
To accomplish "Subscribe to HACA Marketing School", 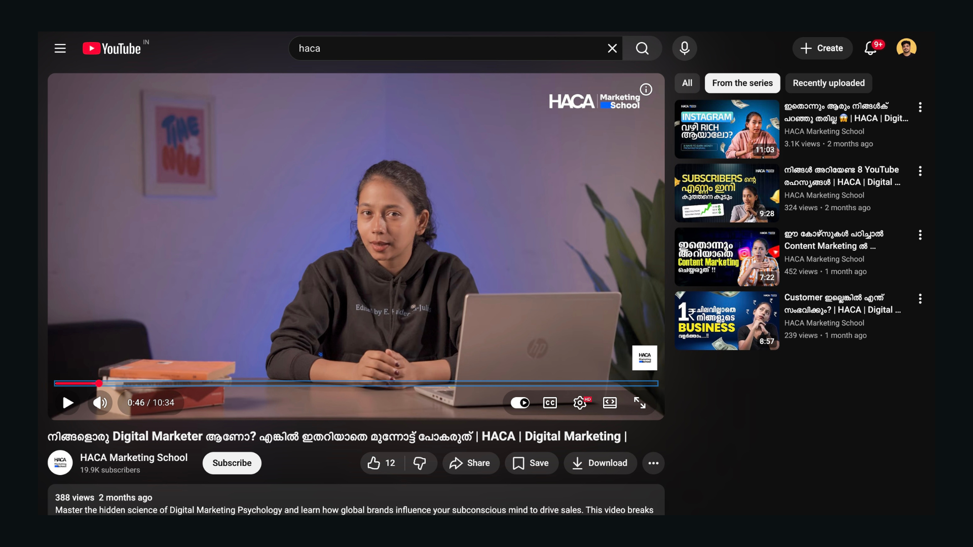I will pyautogui.click(x=232, y=463).
